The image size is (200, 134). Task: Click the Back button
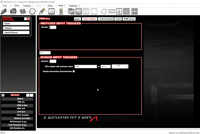pyautogui.click(x=77, y=19)
